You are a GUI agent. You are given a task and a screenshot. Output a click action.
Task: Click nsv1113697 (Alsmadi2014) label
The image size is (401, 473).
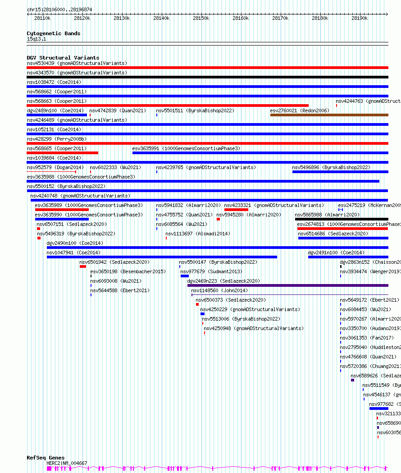click(198, 234)
